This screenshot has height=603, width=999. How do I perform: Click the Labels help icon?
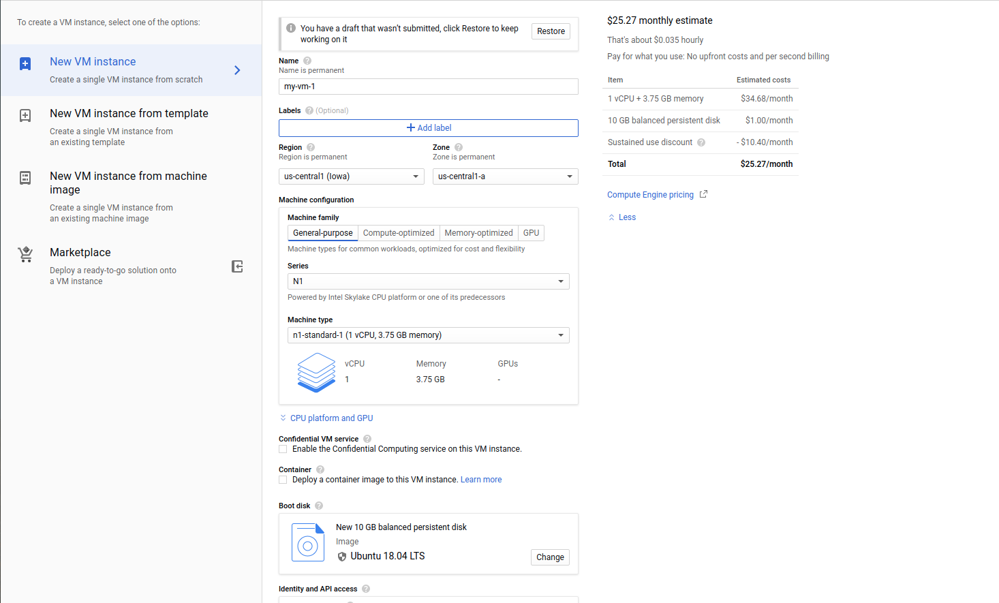click(x=311, y=110)
